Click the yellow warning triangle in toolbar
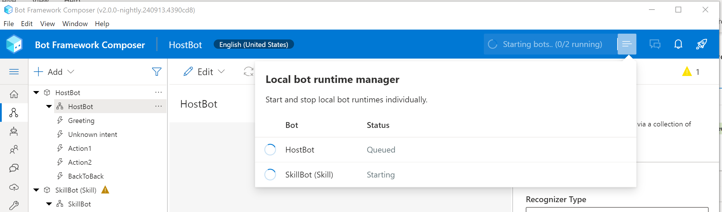 [687, 71]
